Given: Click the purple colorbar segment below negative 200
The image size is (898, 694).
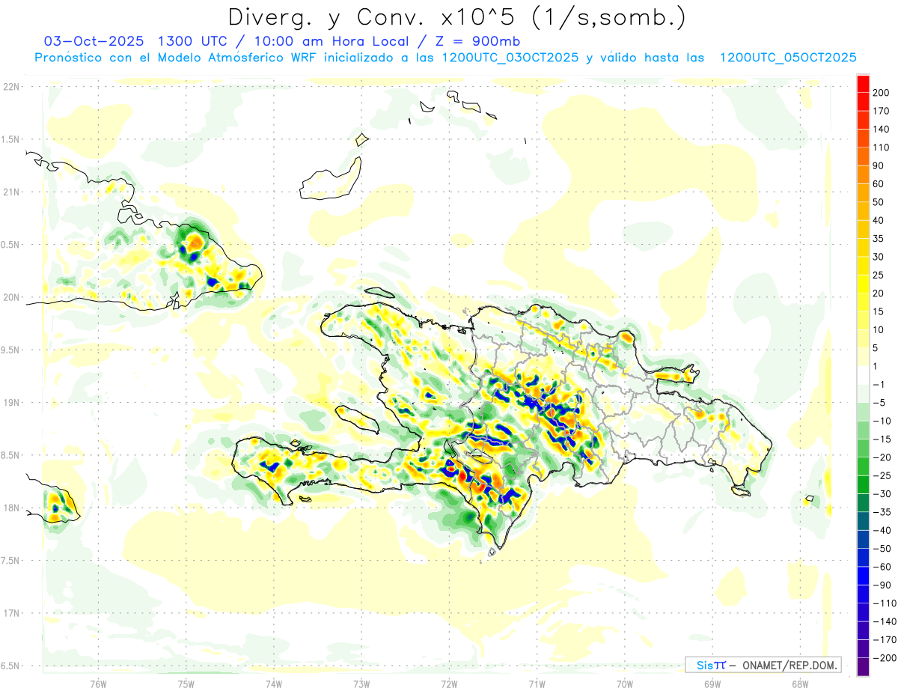Looking at the screenshot, I should pos(863,668).
